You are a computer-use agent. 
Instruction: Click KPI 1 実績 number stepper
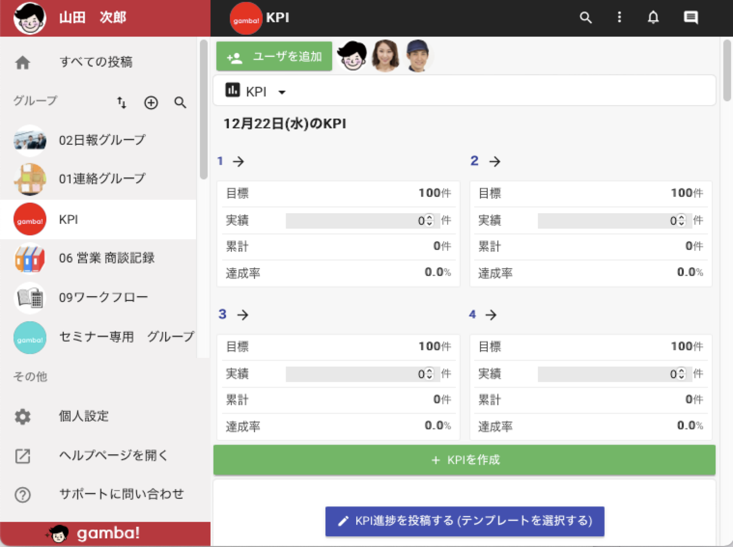pyautogui.click(x=429, y=221)
